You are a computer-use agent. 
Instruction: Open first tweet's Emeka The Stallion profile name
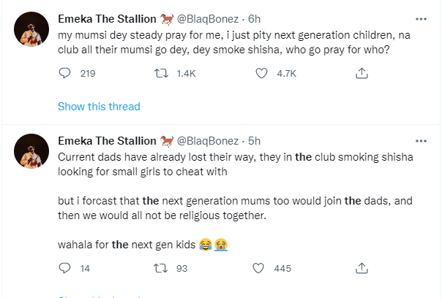point(107,19)
